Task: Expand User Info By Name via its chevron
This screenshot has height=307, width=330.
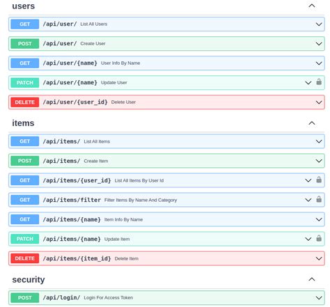Action: pos(319,63)
